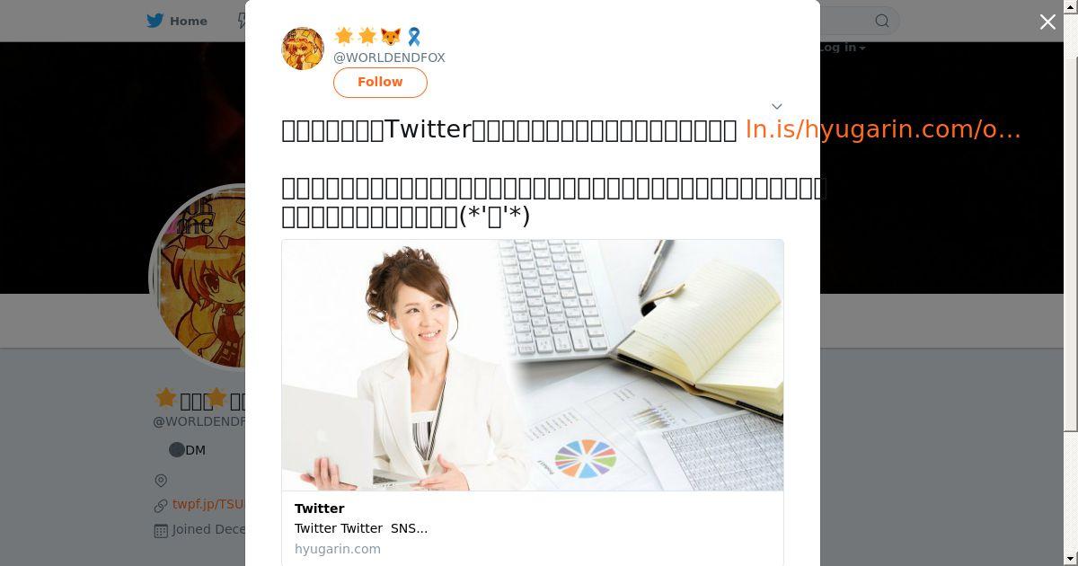Click the tweet author's avatar
Image resolution: width=1078 pixels, height=566 pixels.
(303, 49)
